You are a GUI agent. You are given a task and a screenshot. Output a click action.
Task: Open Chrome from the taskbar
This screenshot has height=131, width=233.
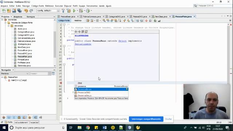(88, 128)
